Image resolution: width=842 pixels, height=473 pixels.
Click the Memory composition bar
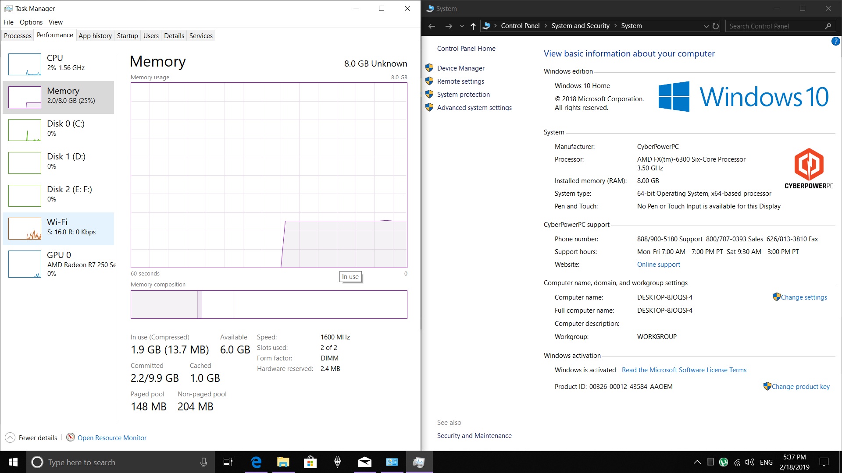[x=269, y=304]
